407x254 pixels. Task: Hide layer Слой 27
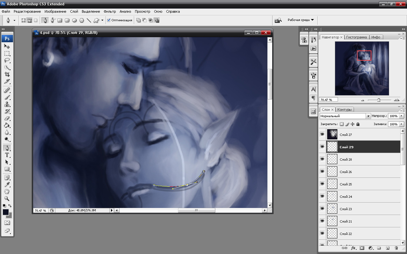pos(322,134)
